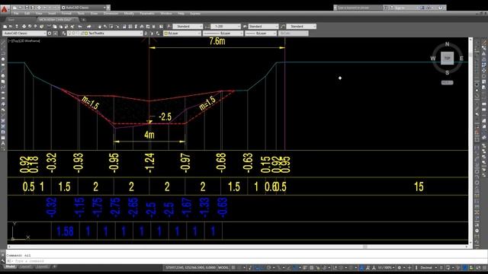Select the Line tool in Draw toolbar

3,43
